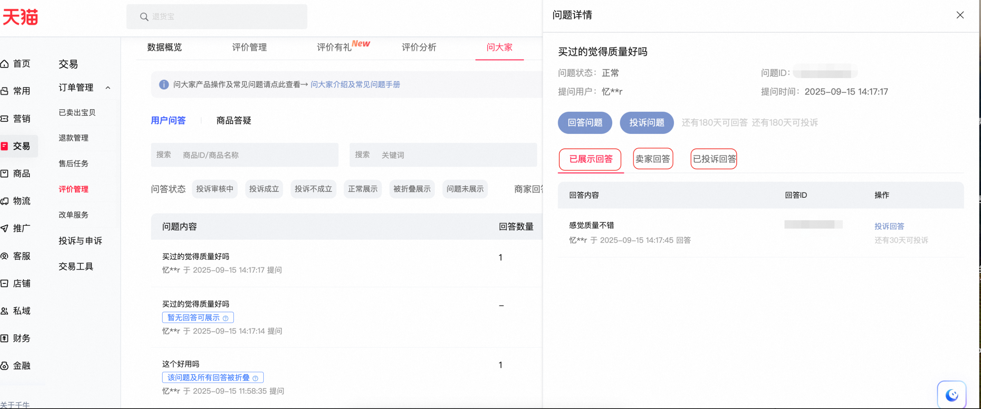
Task: Open 退款管理 menu item
Action: pos(74,138)
